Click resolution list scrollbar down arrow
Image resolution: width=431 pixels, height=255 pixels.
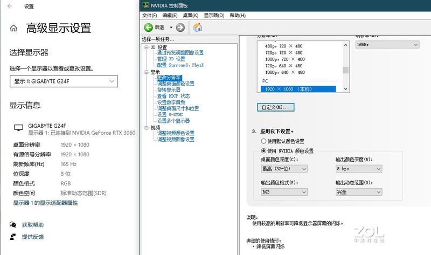pos(345,89)
